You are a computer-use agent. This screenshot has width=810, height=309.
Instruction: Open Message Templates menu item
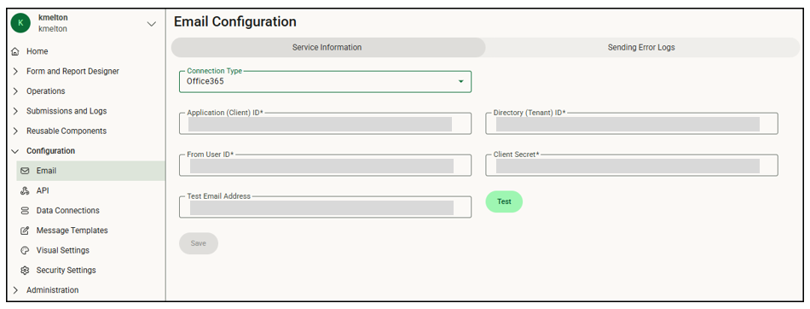(x=72, y=230)
